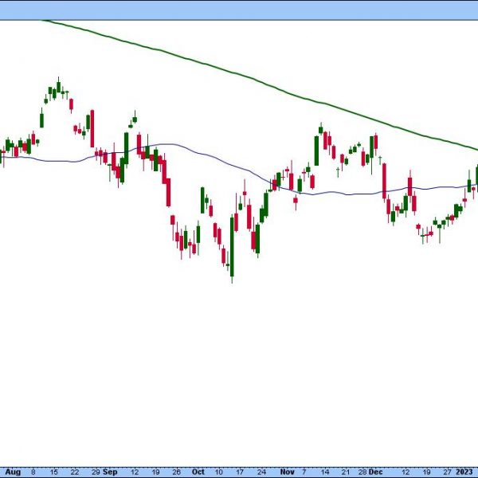Viewport: 478px width, 478px height.
Task: Click the Nov month label on date axis
Action: pyautogui.click(x=287, y=472)
